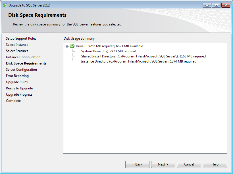Select the System Drive (C:\) row
This screenshot has width=233, height=174.
tap(109, 51)
